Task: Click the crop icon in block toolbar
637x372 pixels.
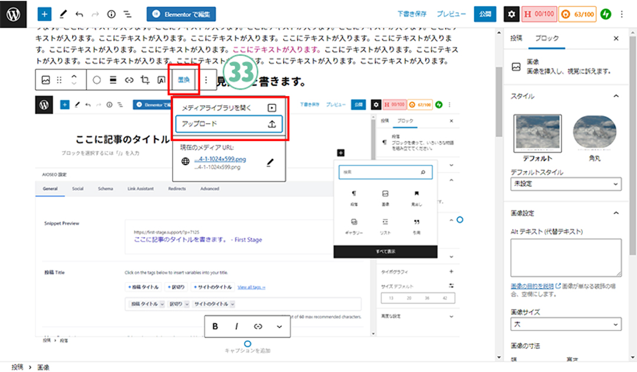Action: 145,80
